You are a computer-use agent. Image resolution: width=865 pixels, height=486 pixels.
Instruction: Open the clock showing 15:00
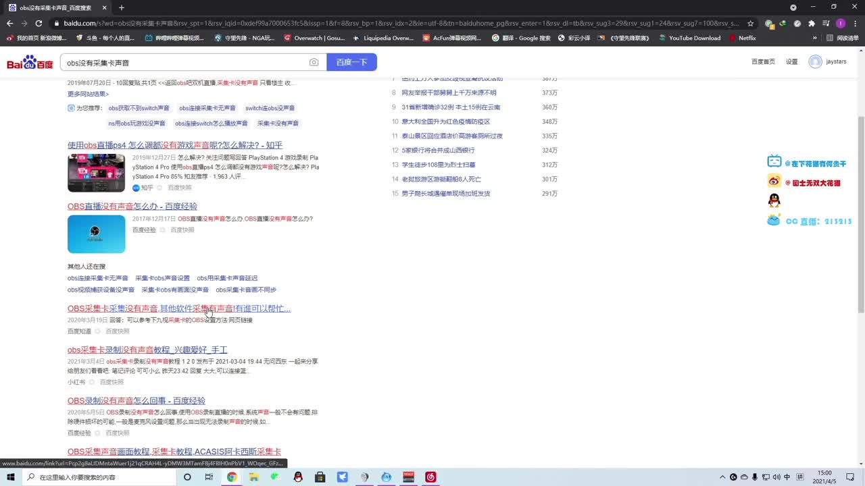824,477
